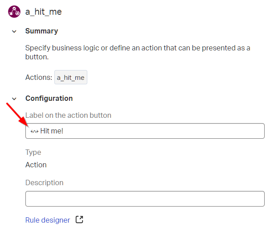Click the a_hit_me title heading

(x=43, y=12)
